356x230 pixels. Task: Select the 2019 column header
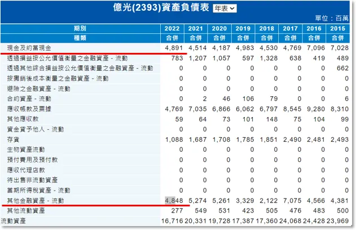pyautogui.click(x=243, y=29)
